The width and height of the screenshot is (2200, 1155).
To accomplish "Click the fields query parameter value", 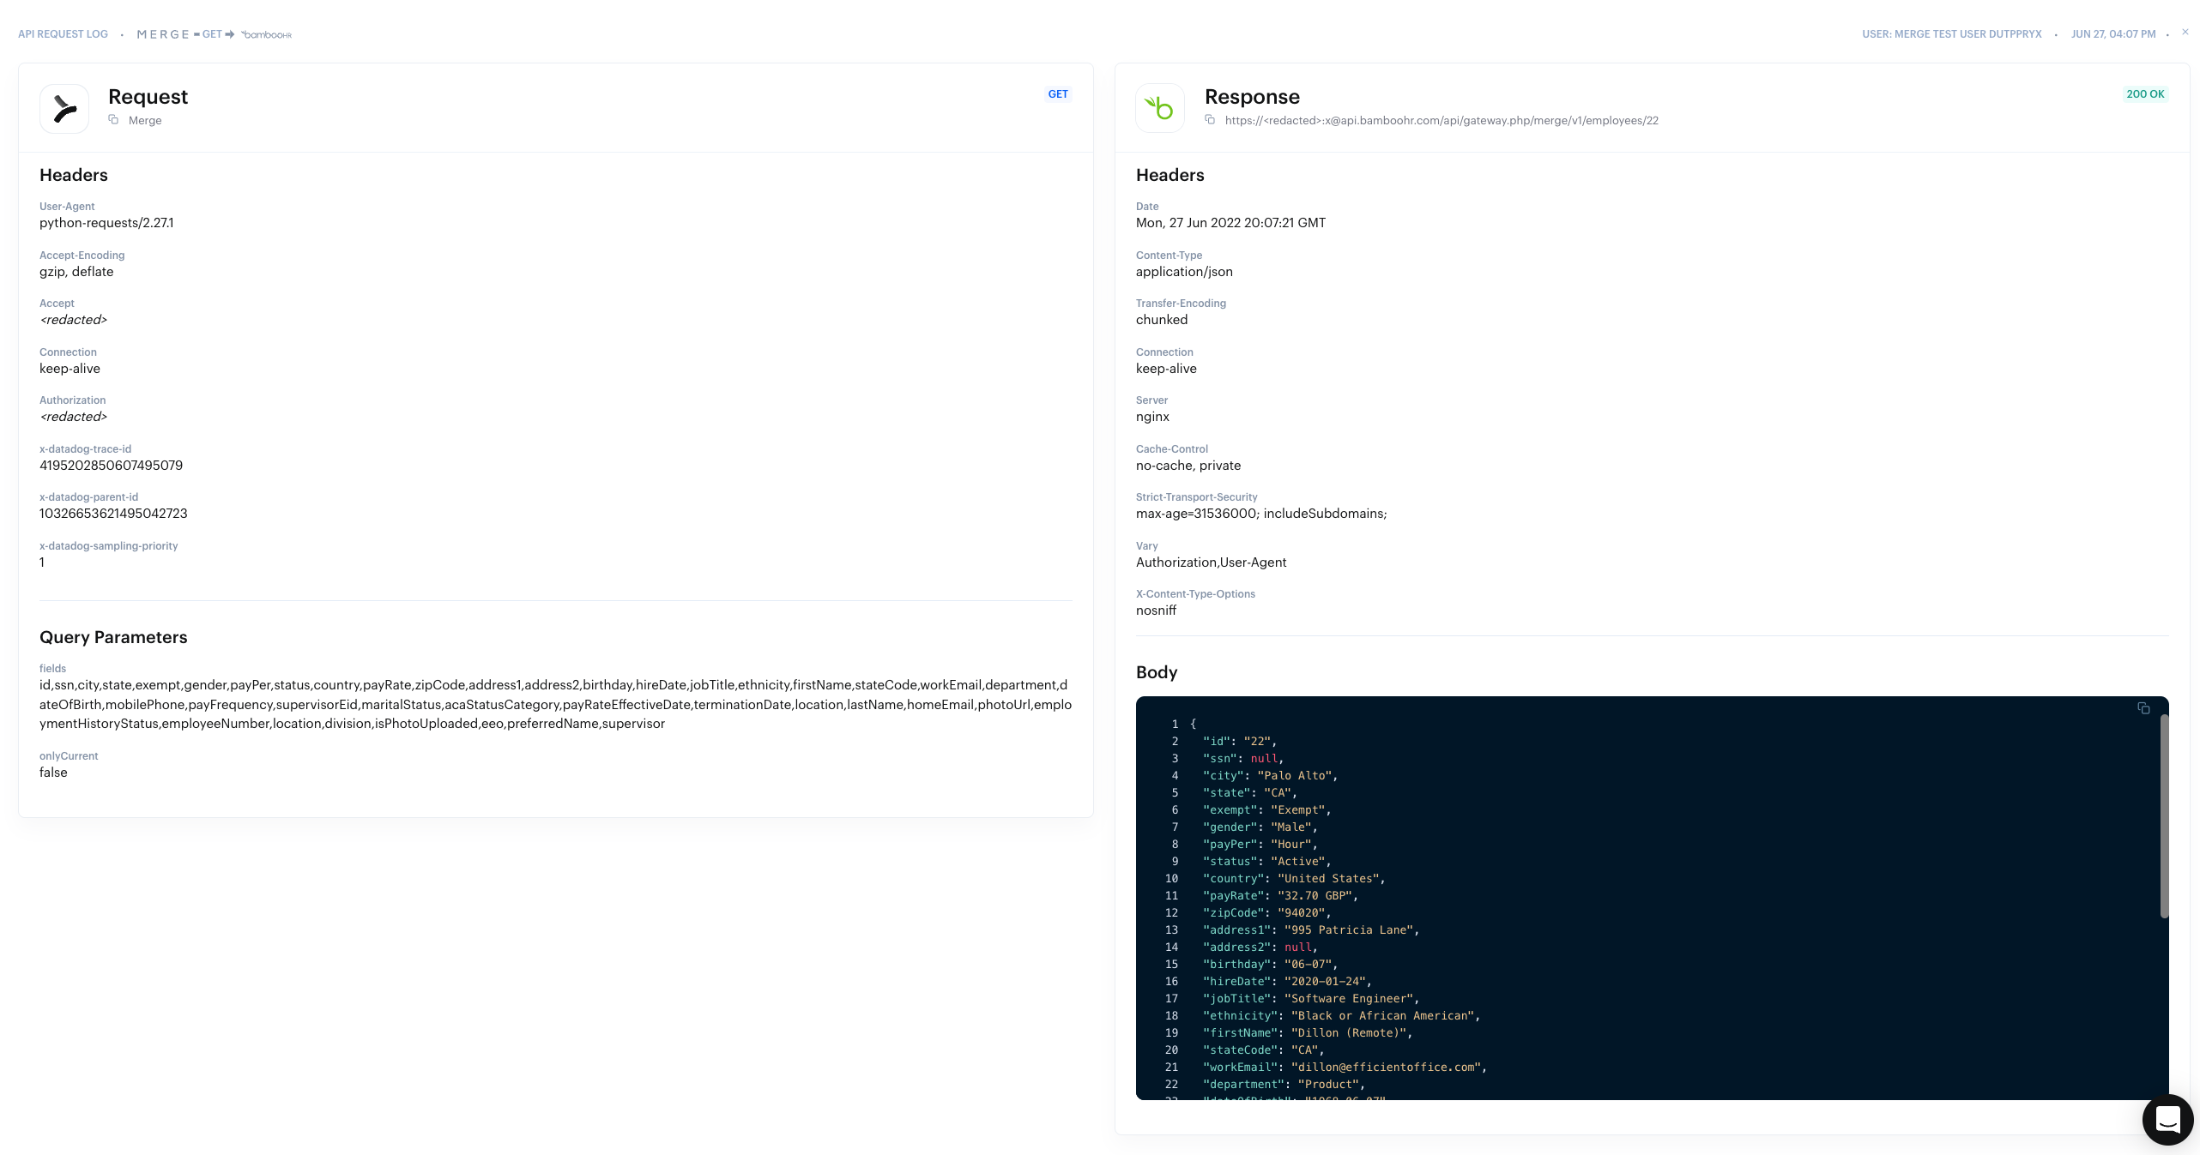I will pos(554,704).
